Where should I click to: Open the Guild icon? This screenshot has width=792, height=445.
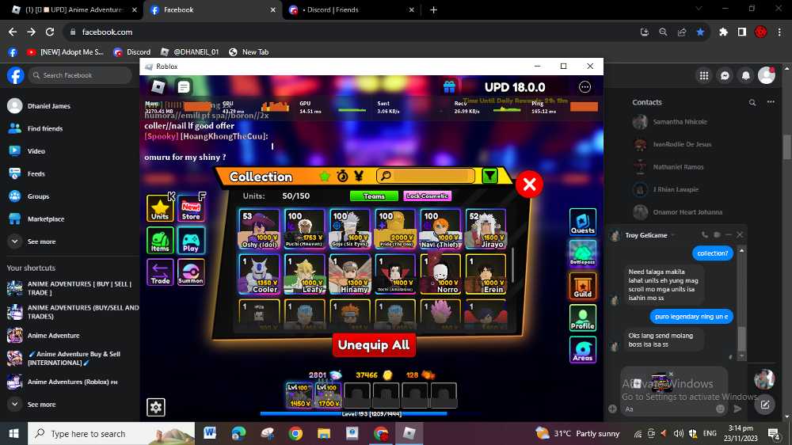582,285
